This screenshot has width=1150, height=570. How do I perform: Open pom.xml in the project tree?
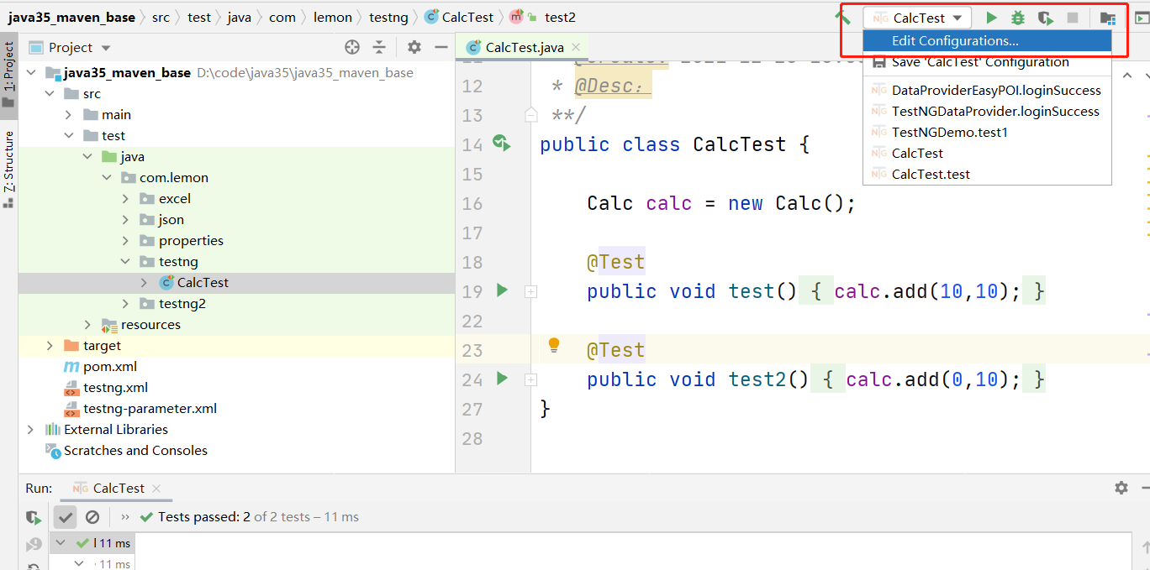(109, 367)
